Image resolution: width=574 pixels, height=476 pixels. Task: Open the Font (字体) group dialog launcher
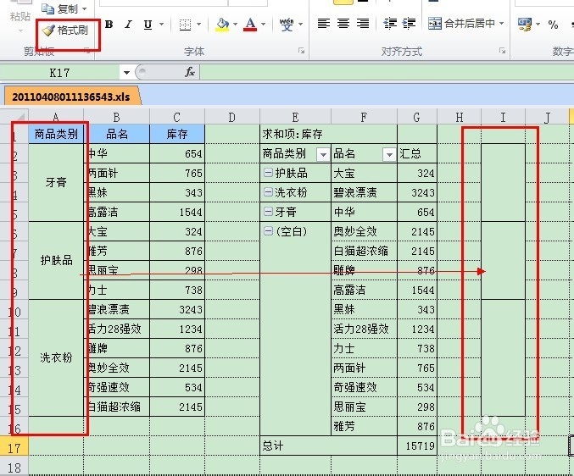click(x=301, y=51)
